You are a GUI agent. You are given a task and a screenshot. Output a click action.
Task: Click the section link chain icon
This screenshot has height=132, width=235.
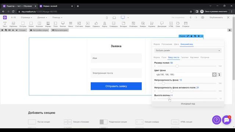click(10, 30)
